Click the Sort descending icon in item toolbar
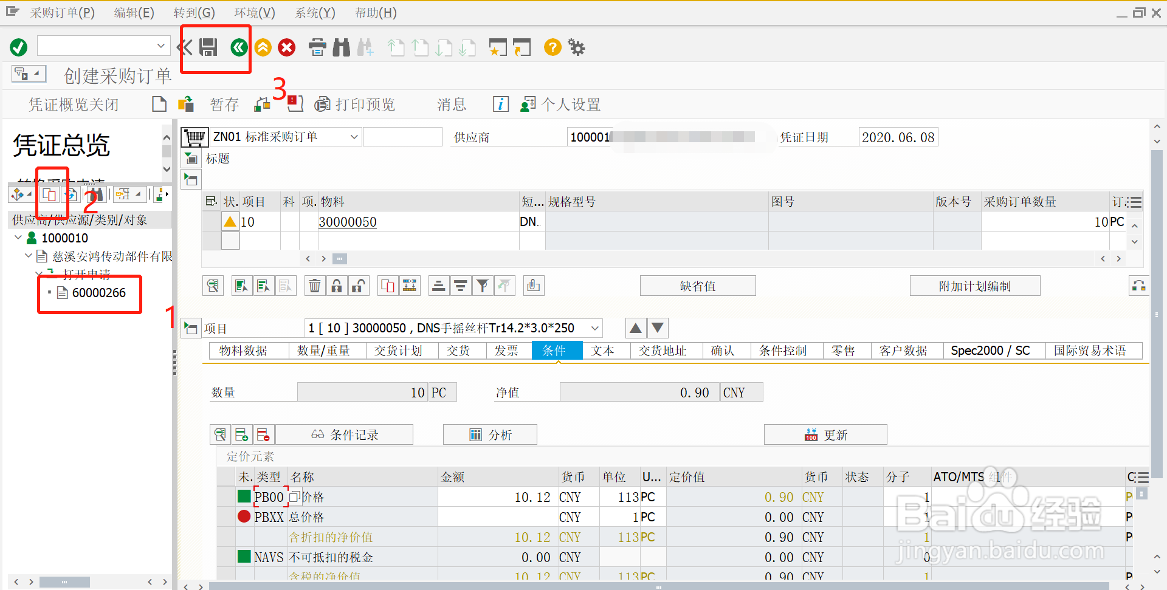The image size is (1167, 590). (x=461, y=286)
